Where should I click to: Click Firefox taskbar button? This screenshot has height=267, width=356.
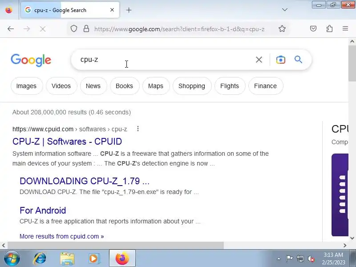[122, 259]
